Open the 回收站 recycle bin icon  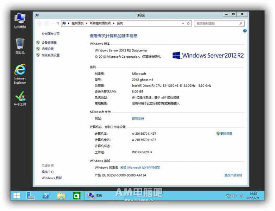[x=20, y=46]
